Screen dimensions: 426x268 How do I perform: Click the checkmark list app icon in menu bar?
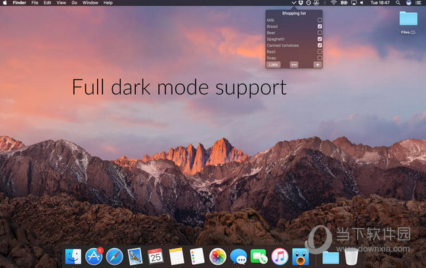293,3
